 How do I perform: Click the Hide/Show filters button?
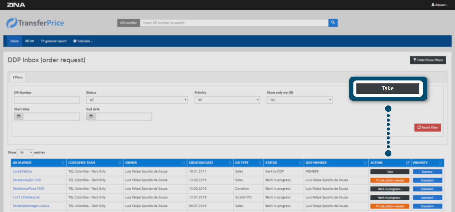tap(428, 60)
